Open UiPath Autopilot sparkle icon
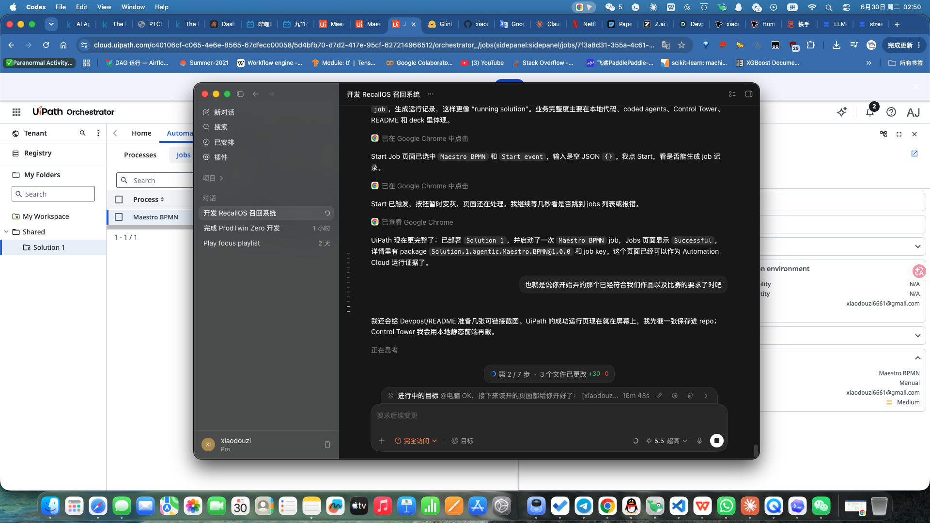The image size is (930, 523). tap(842, 112)
